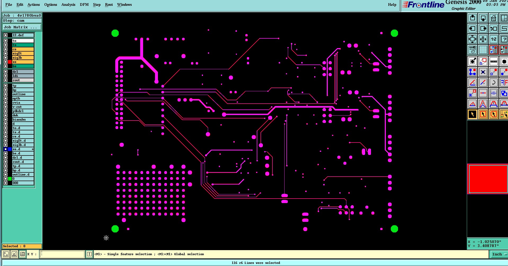Select the rectangle area selection arrow tool

pyautogui.click(x=483, y=114)
